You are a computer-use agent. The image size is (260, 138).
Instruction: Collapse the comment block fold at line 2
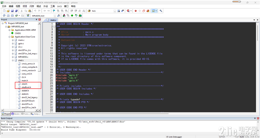click(x=54, y=26)
